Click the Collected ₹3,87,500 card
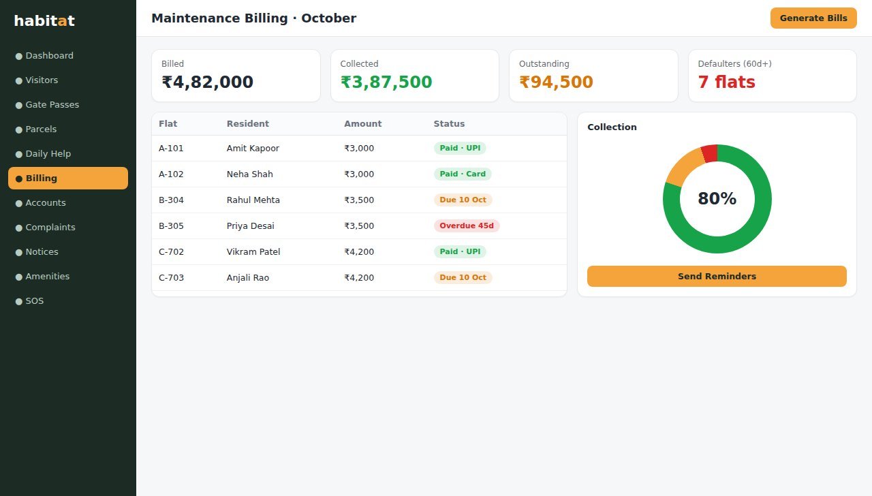Image resolution: width=872 pixels, height=496 pixels. point(415,76)
